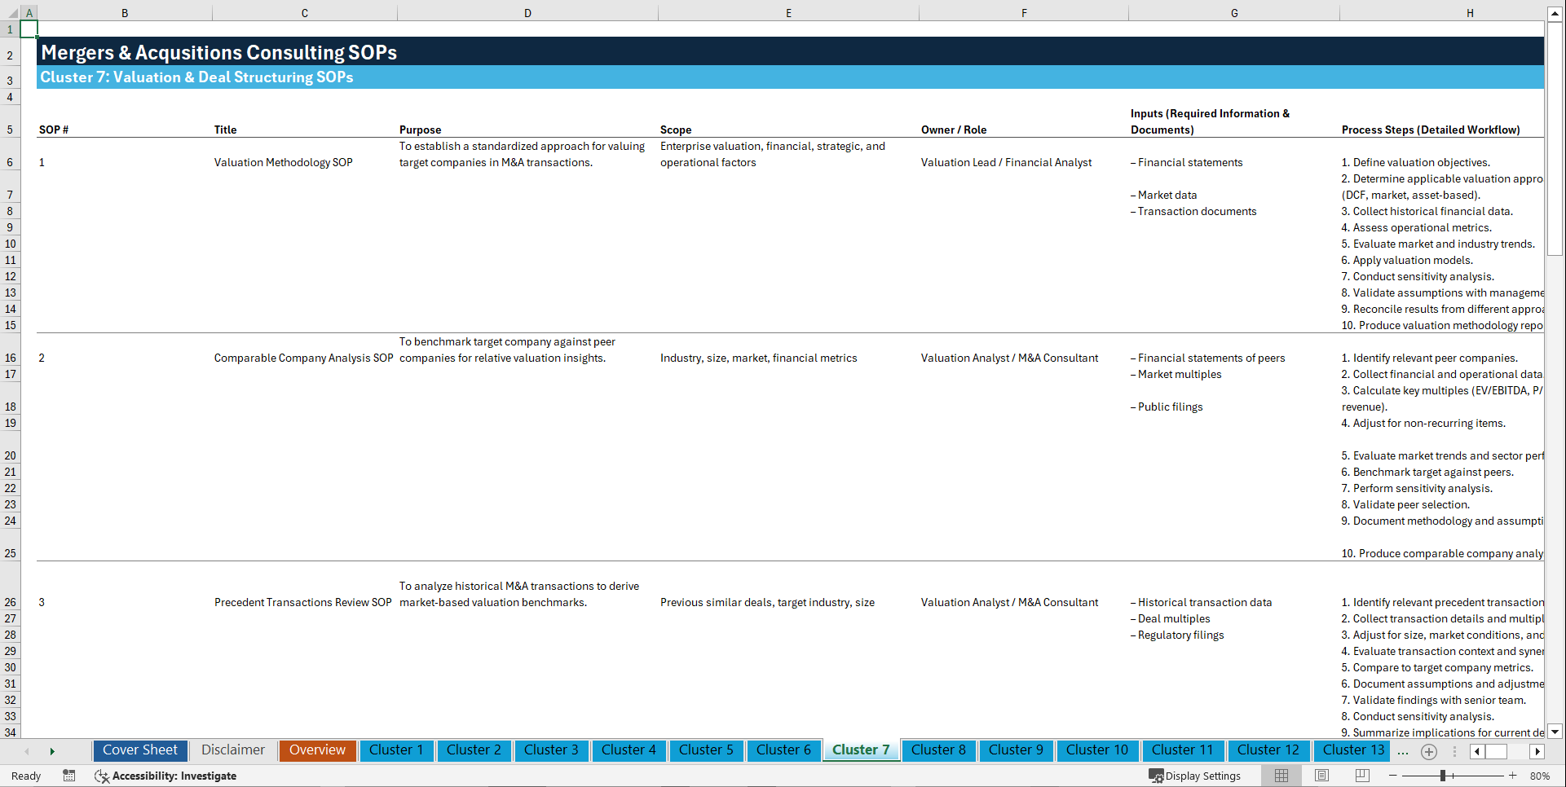Switch to the Overview sheet tab

[x=317, y=750]
